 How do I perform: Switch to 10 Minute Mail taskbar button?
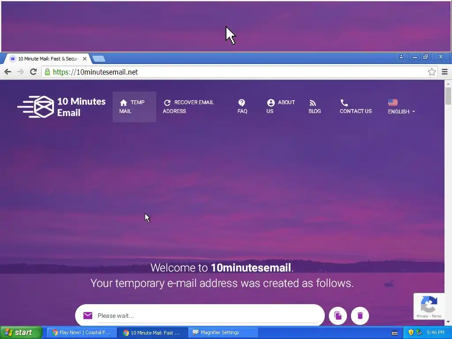click(152, 332)
